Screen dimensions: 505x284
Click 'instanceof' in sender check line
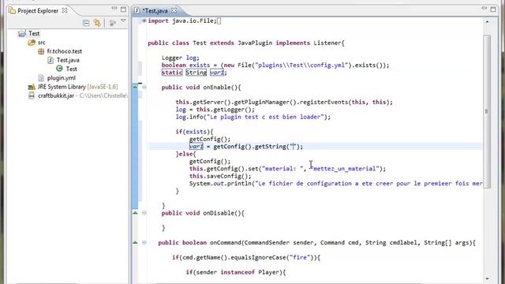coord(238,272)
